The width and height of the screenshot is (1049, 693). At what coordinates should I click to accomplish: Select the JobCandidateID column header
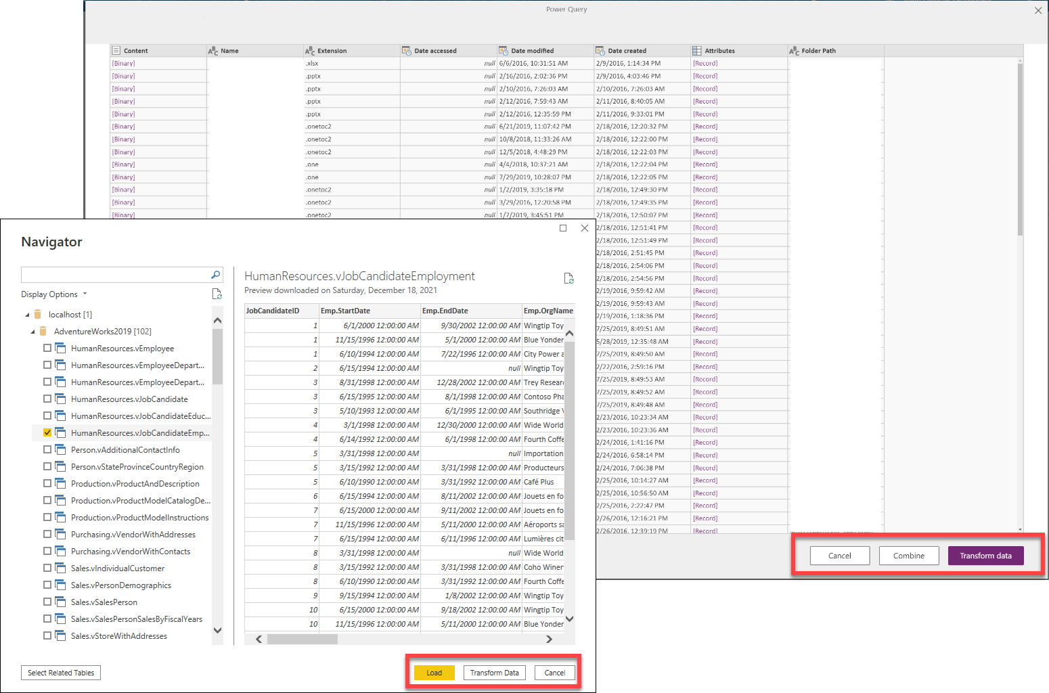pyautogui.click(x=282, y=311)
